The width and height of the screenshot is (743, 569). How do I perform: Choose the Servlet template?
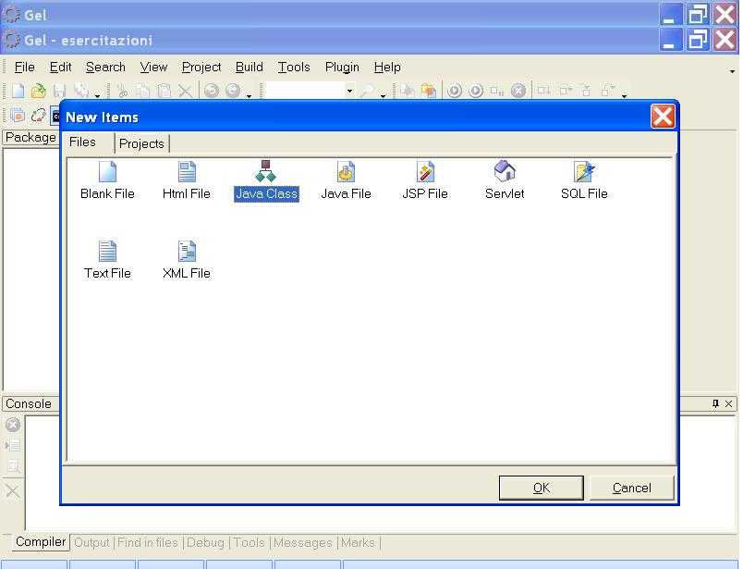coord(505,179)
